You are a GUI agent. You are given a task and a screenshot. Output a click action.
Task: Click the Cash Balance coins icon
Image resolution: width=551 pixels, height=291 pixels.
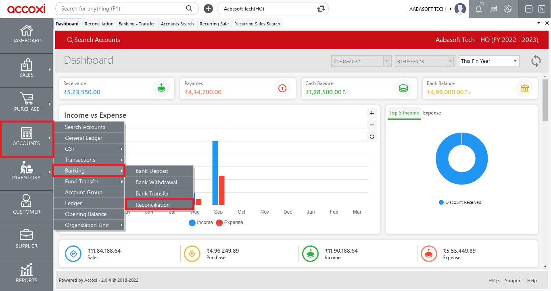403,88
